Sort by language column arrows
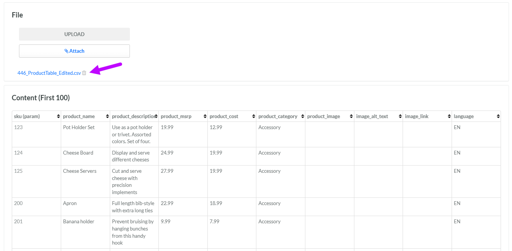Image resolution: width=512 pixels, height=251 pixels. pos(498,117)
